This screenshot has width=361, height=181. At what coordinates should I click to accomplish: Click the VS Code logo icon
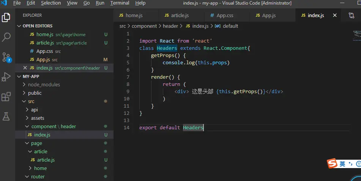tap(4, 3)
